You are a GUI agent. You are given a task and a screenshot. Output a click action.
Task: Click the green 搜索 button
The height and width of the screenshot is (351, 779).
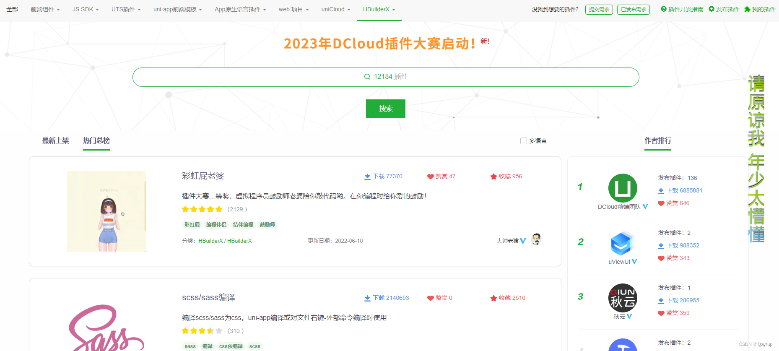(386, 109)
